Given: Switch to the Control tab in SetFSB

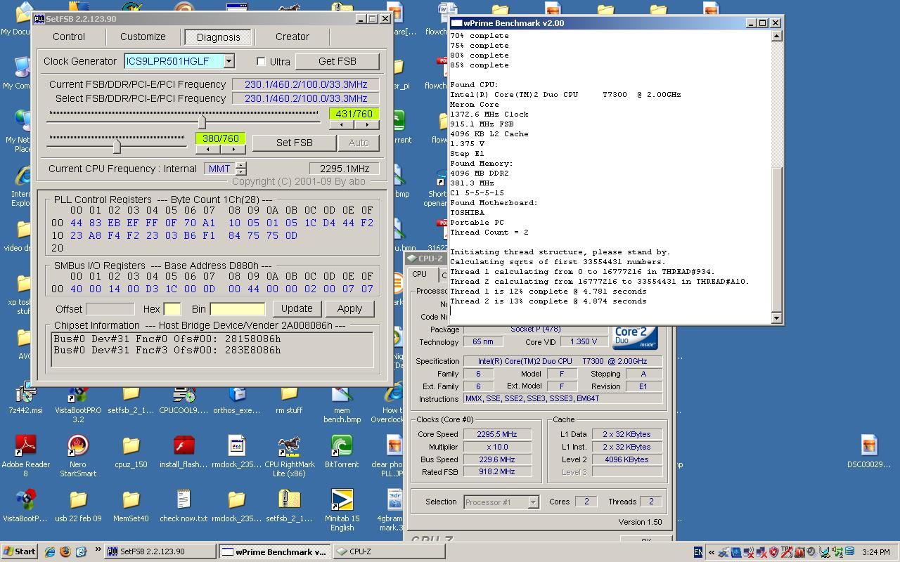Looking at the screenshot, I should tap(69, 37).
